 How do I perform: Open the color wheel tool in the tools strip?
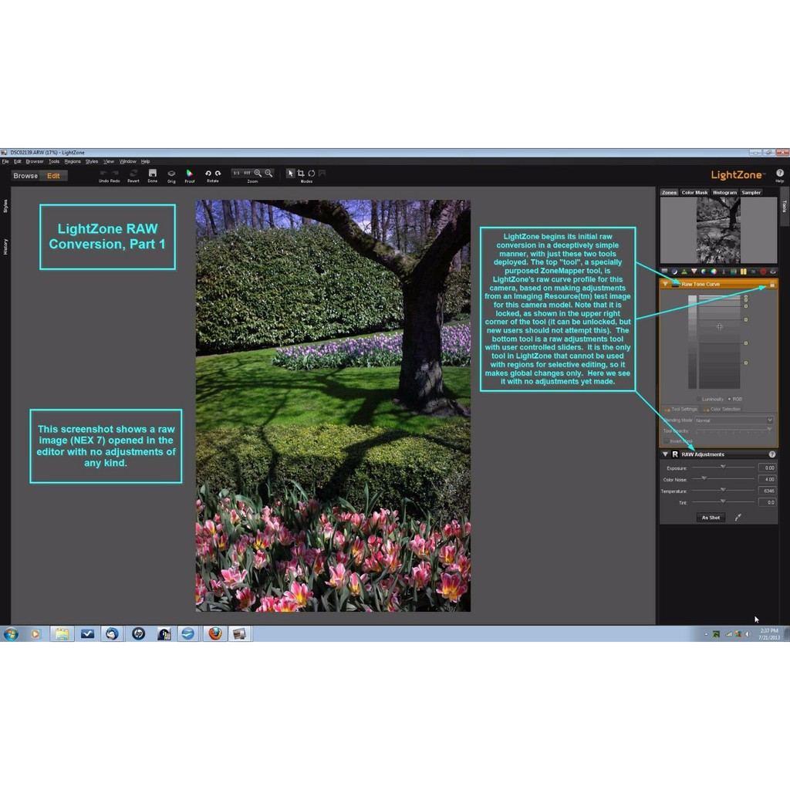714,272
